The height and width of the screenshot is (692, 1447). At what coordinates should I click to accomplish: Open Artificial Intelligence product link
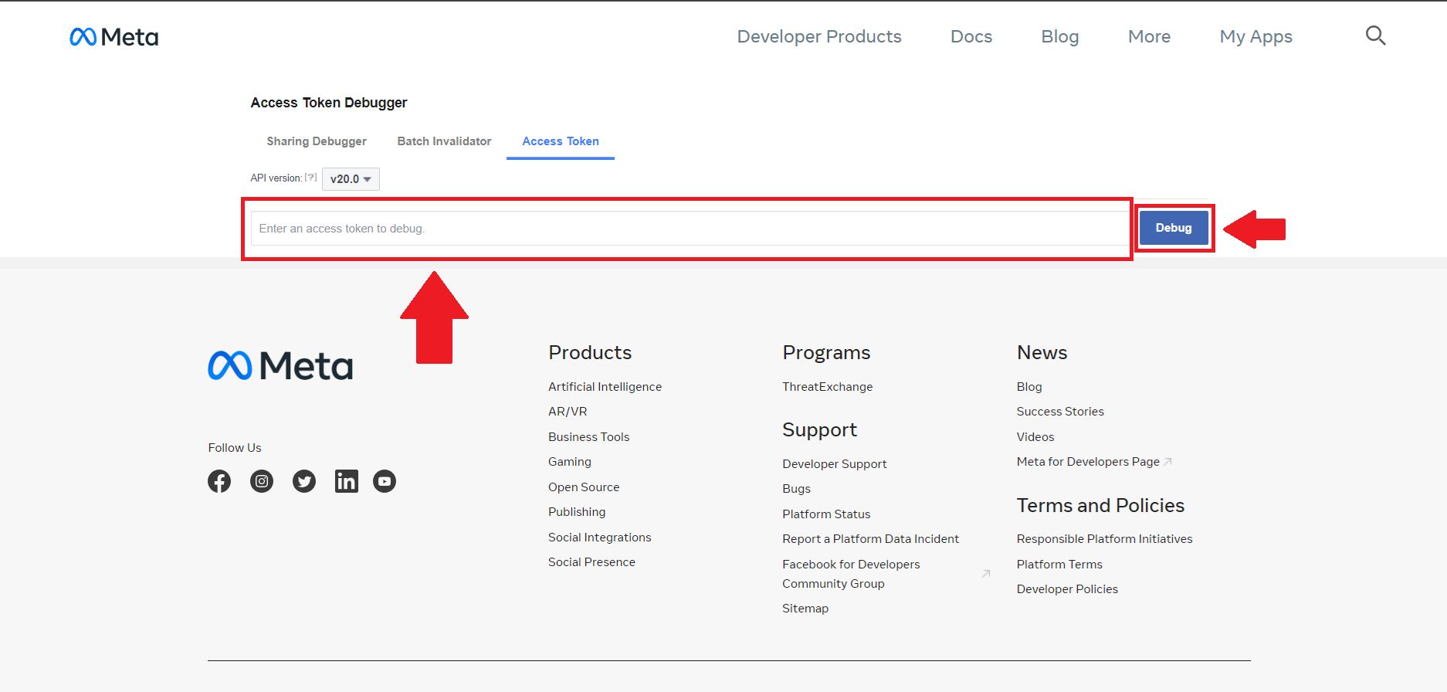[x=605, y=387]
